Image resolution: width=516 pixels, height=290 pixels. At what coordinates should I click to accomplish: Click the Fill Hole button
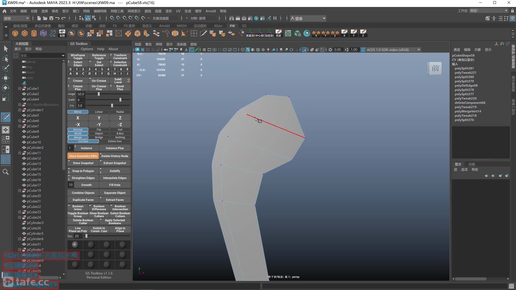click(x=115, y=185)
